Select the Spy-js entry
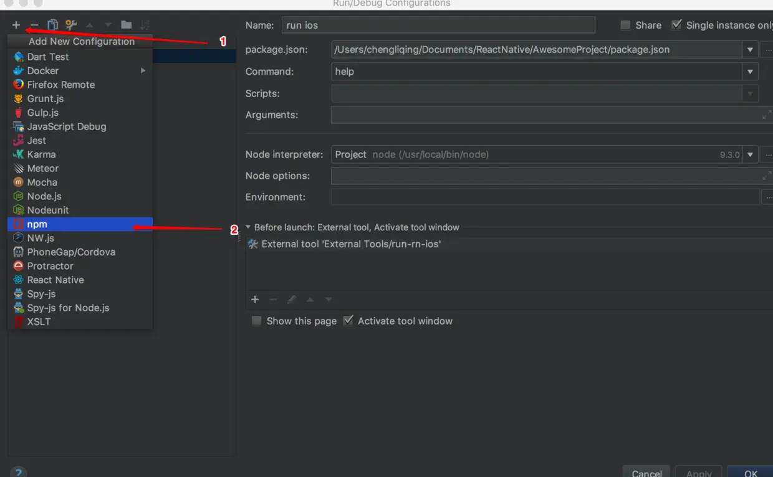 tap(80, 294)
